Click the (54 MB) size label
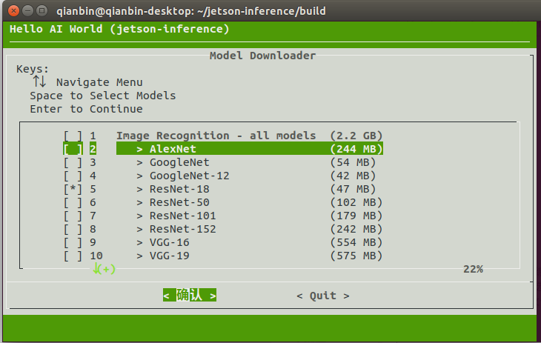Viewport: 541px width, 343px height. [x=353, y=162]
